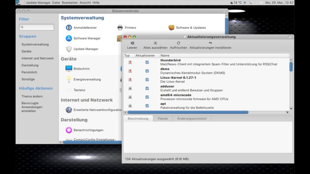This screenshot has width=310, height=174.
Task: Click the weather 14 °C panel indicator
Action: coord(236,2)
